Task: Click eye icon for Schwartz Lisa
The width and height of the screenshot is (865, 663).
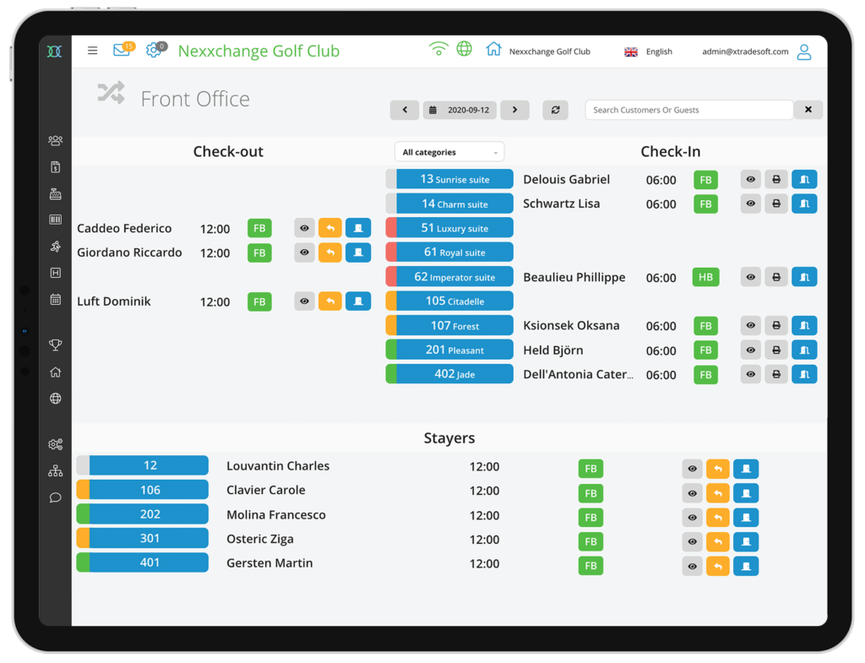Action: point(750,204)
